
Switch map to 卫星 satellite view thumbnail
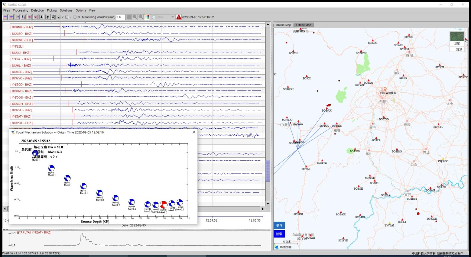(x=457, y=38)
